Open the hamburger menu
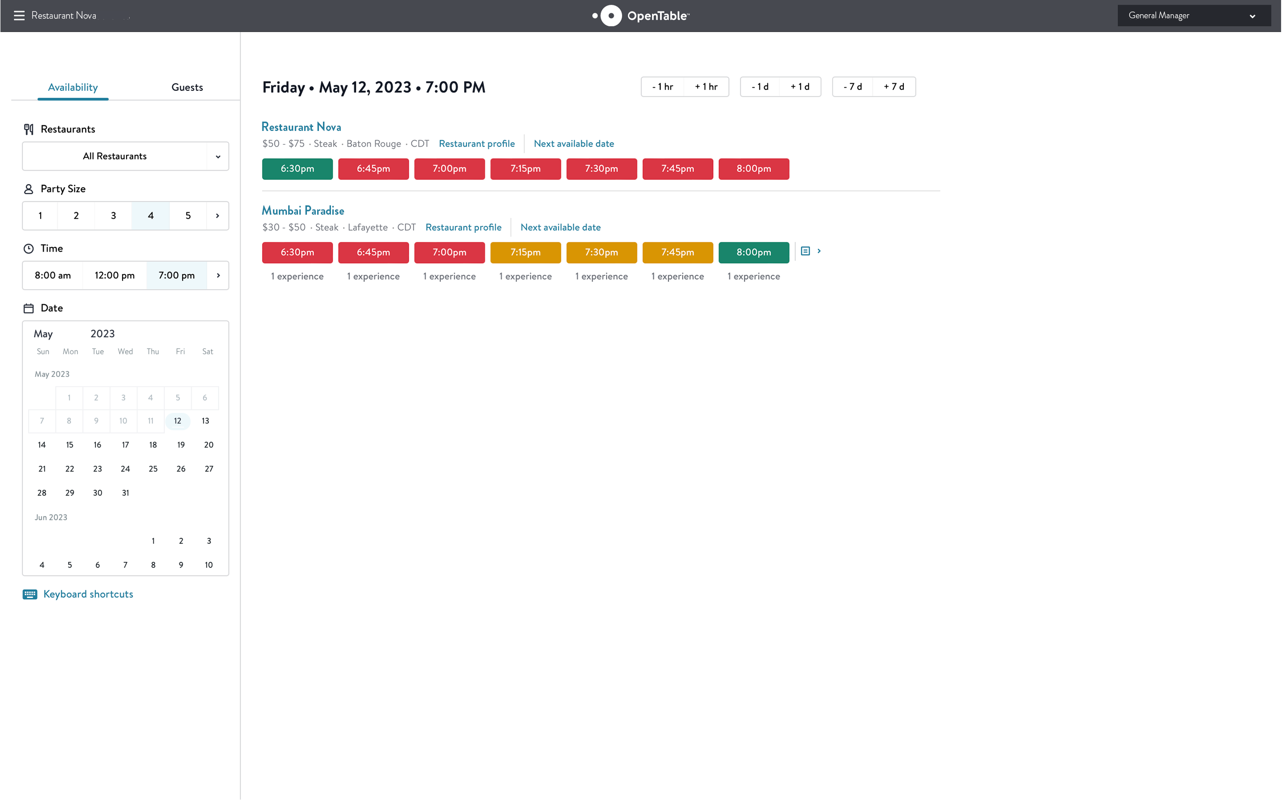1282x800 pixels. pyautogui.click(x=19, y=15)
